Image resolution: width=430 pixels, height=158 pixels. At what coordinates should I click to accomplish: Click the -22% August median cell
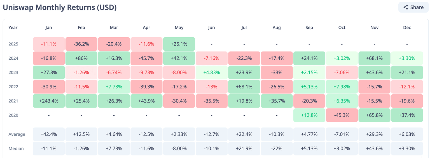click(277, 149)
